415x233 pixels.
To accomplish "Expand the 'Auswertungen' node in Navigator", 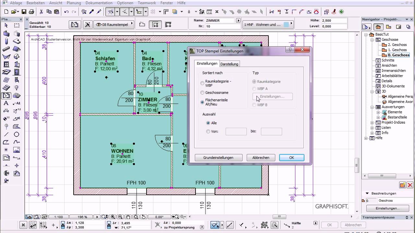I will click(372, 107).
